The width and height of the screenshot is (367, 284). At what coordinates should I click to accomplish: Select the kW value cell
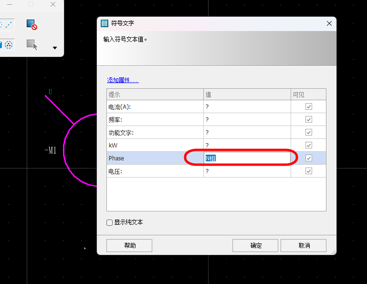(247, 145)
